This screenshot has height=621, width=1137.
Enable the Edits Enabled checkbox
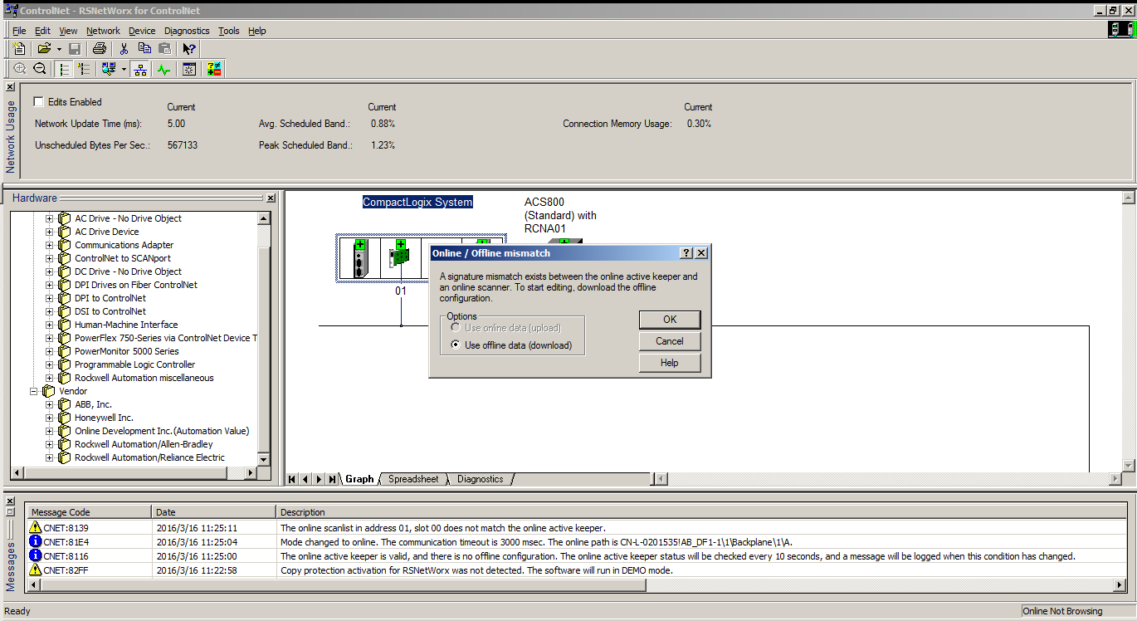click(x=38, y=101)
